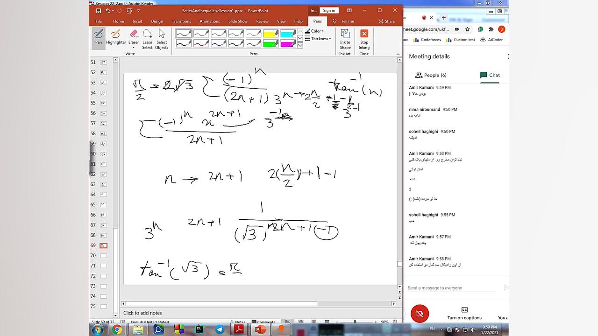The height and width of the screenshot is (336, 598).
Task: Open the File menu
Action: coord(99,21)
